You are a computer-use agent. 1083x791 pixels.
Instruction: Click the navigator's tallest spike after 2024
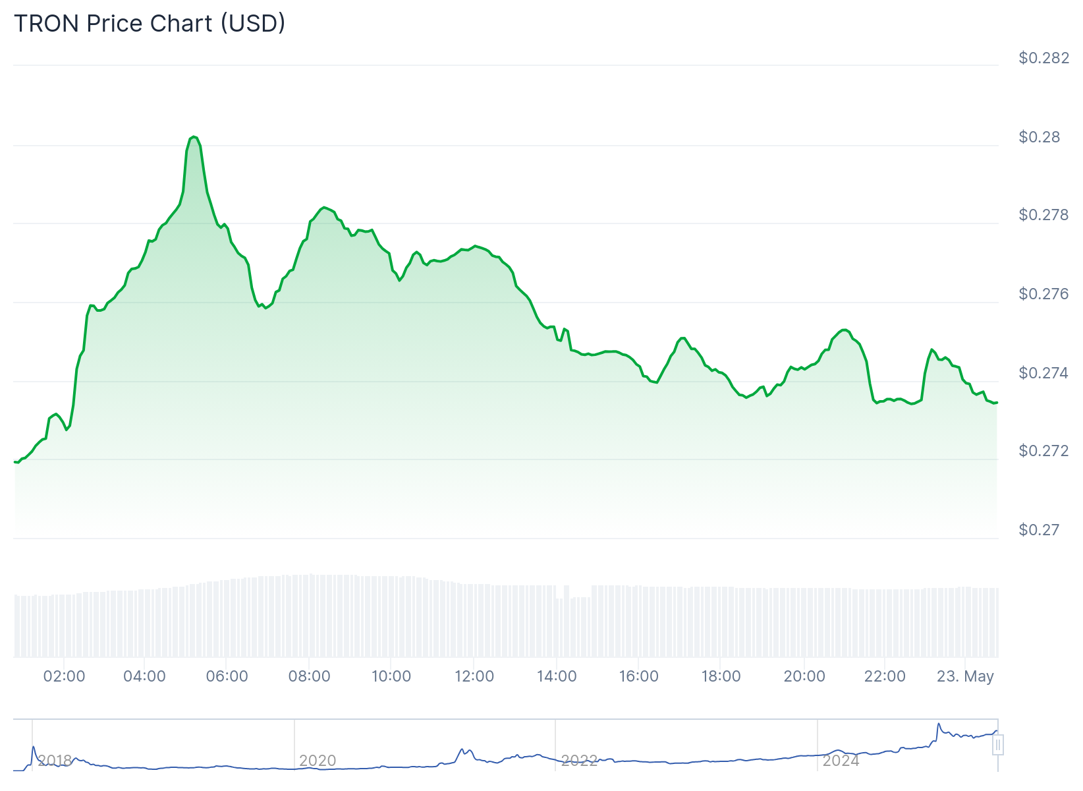click(x=938, y=724)
